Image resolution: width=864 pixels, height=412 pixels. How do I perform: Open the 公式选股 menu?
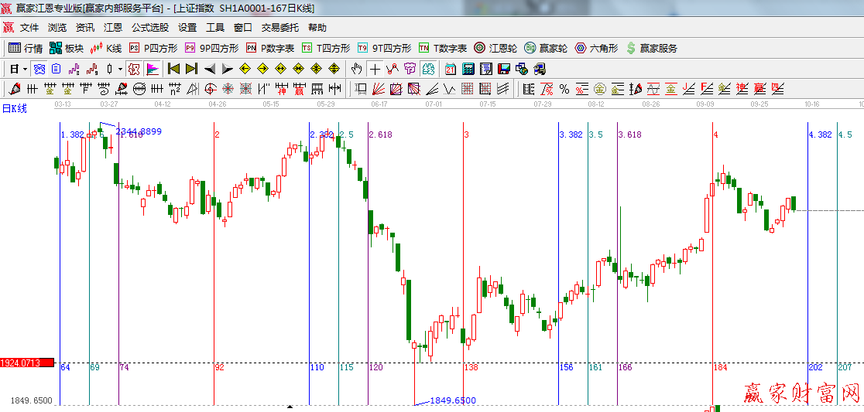[149, 27]
